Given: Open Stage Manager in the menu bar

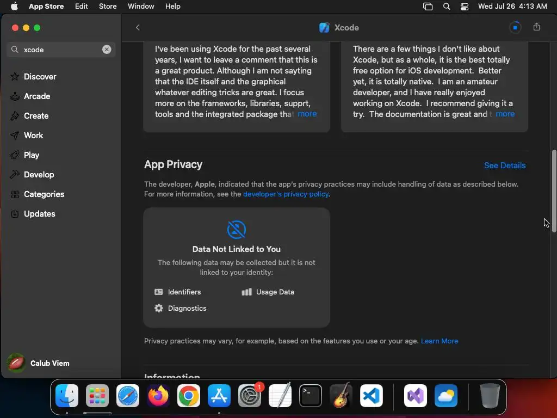Looking at the screenshot, I should [428, 7].
